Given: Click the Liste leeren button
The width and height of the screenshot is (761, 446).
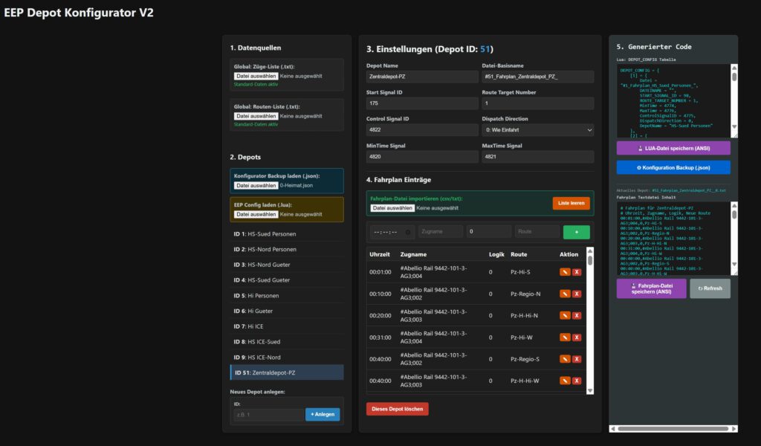Looking at the screenshot, I should pyautogui.click(x=571, y=203).
